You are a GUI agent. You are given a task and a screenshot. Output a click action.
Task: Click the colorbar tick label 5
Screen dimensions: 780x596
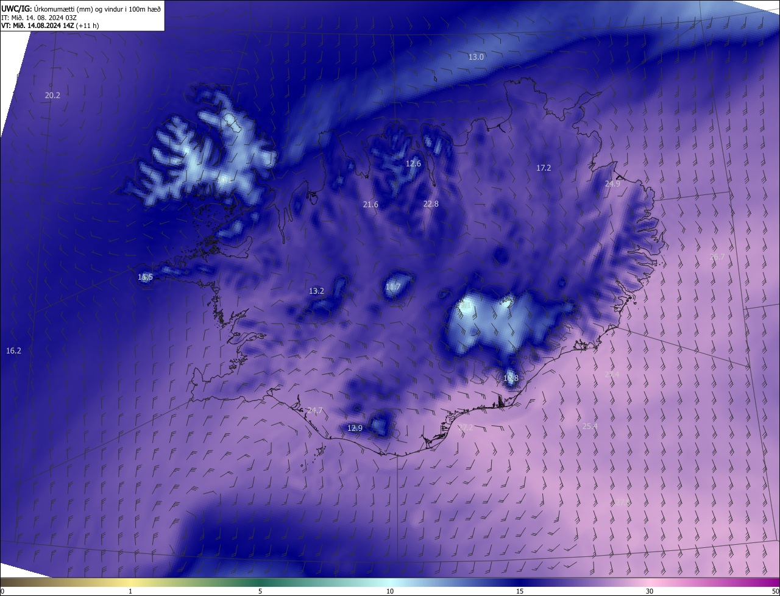tap(260, 591)
